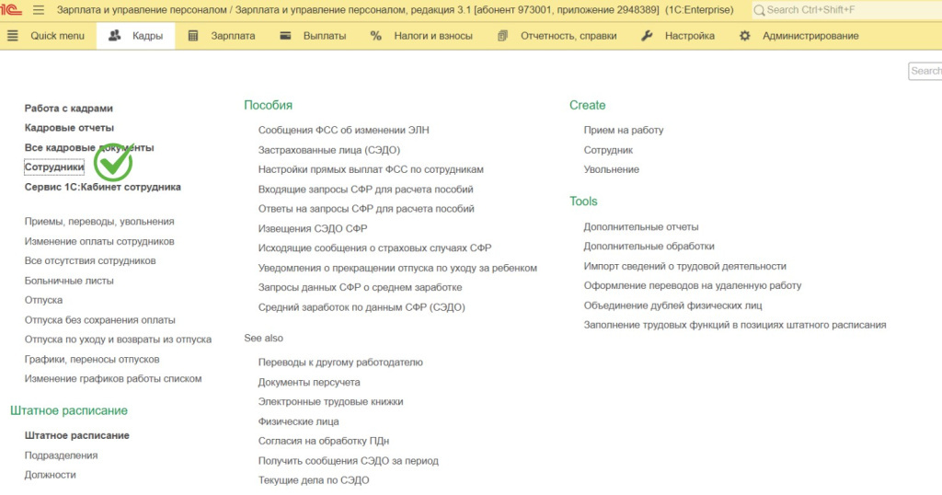Click the 1C logo icon

click(11, 9)
